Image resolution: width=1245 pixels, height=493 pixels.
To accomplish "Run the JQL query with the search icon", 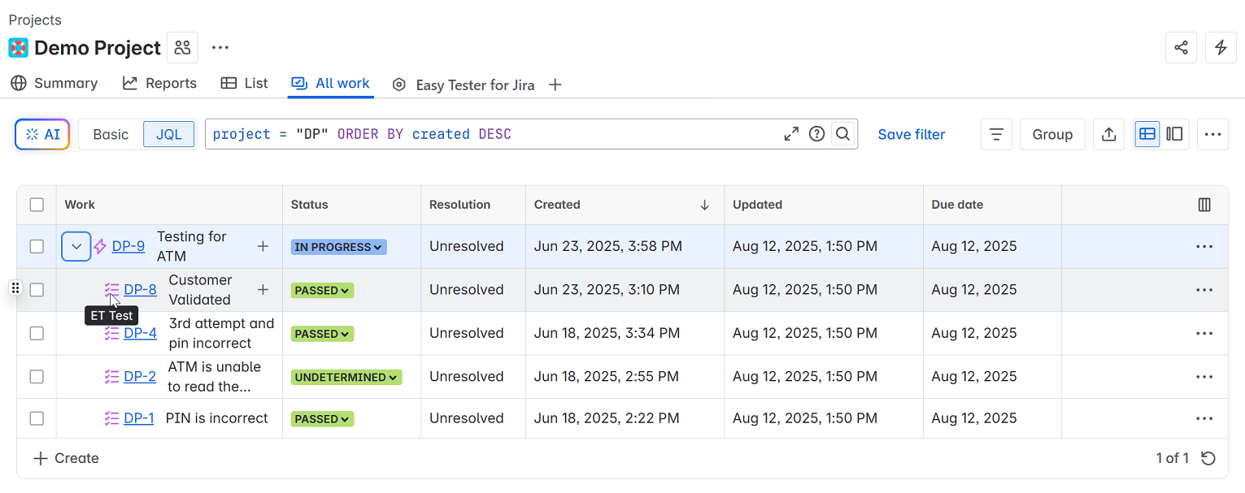I will [843, 134].
